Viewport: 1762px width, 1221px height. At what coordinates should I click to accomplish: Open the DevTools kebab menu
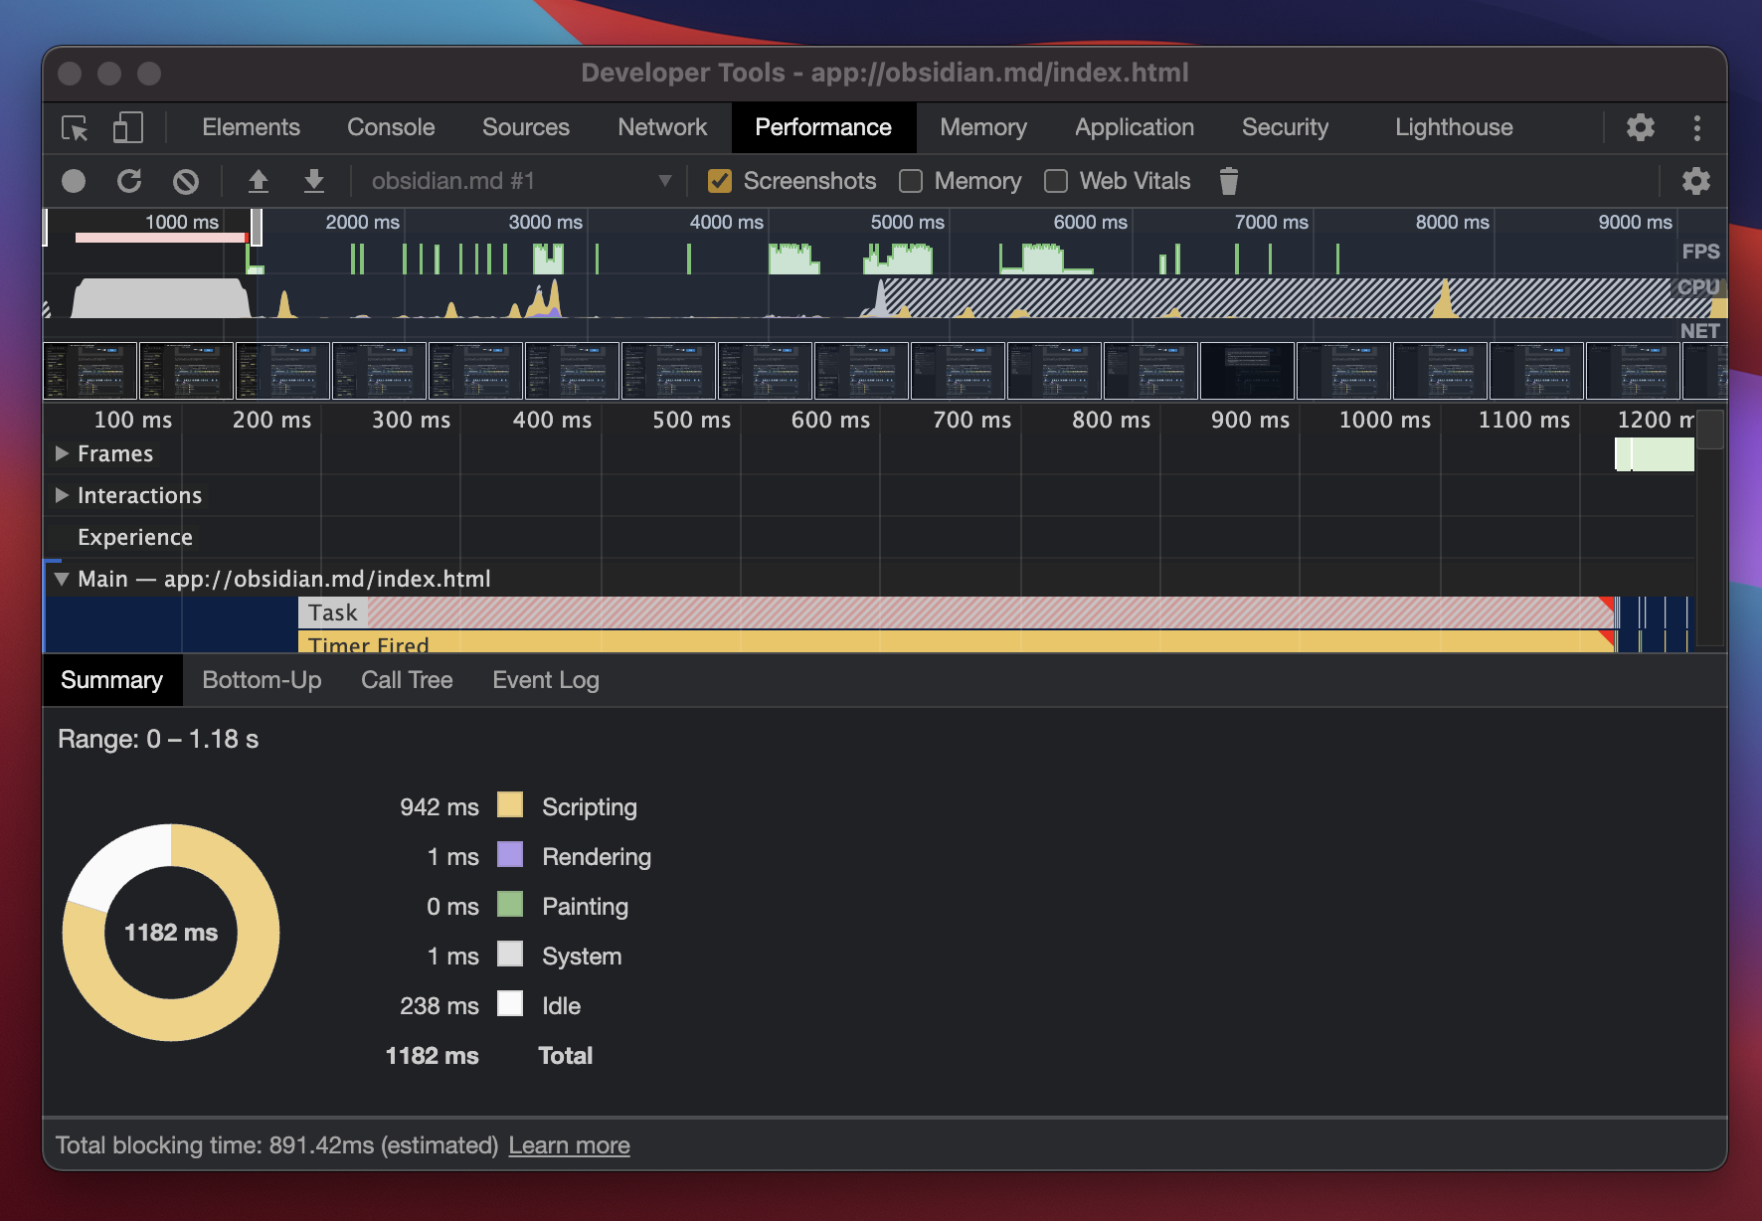click(x=1697, y=128)
